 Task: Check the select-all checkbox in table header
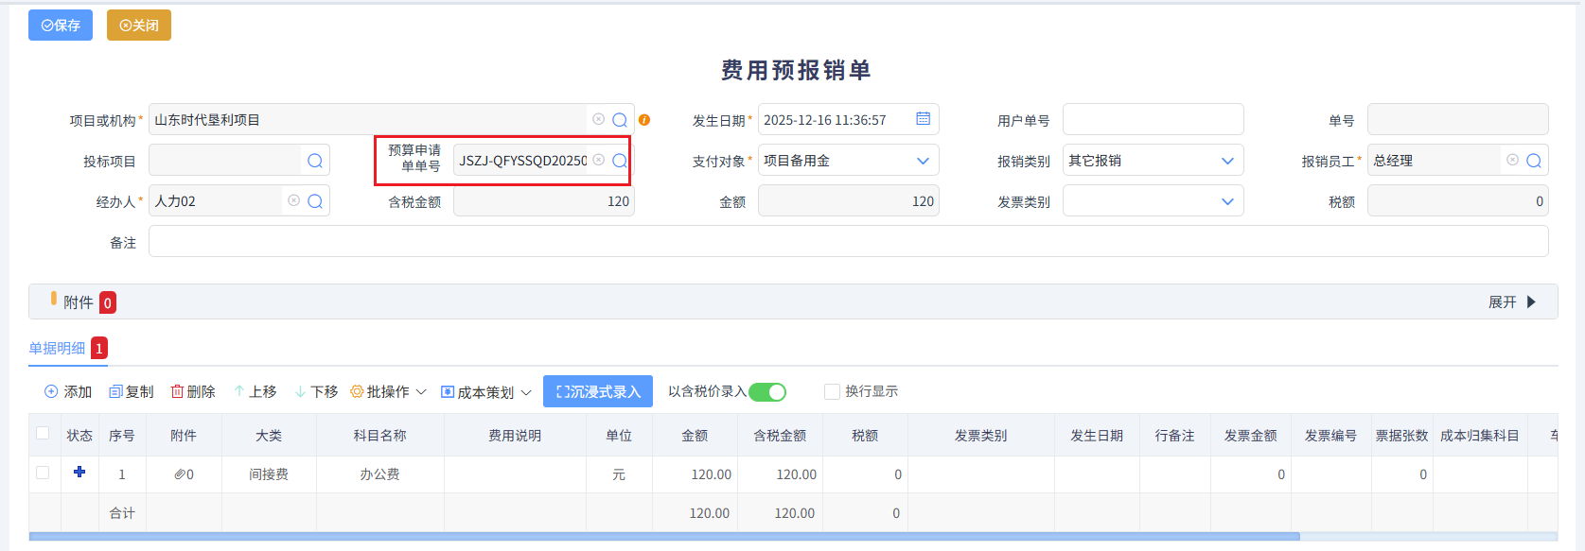pos(43,434)
